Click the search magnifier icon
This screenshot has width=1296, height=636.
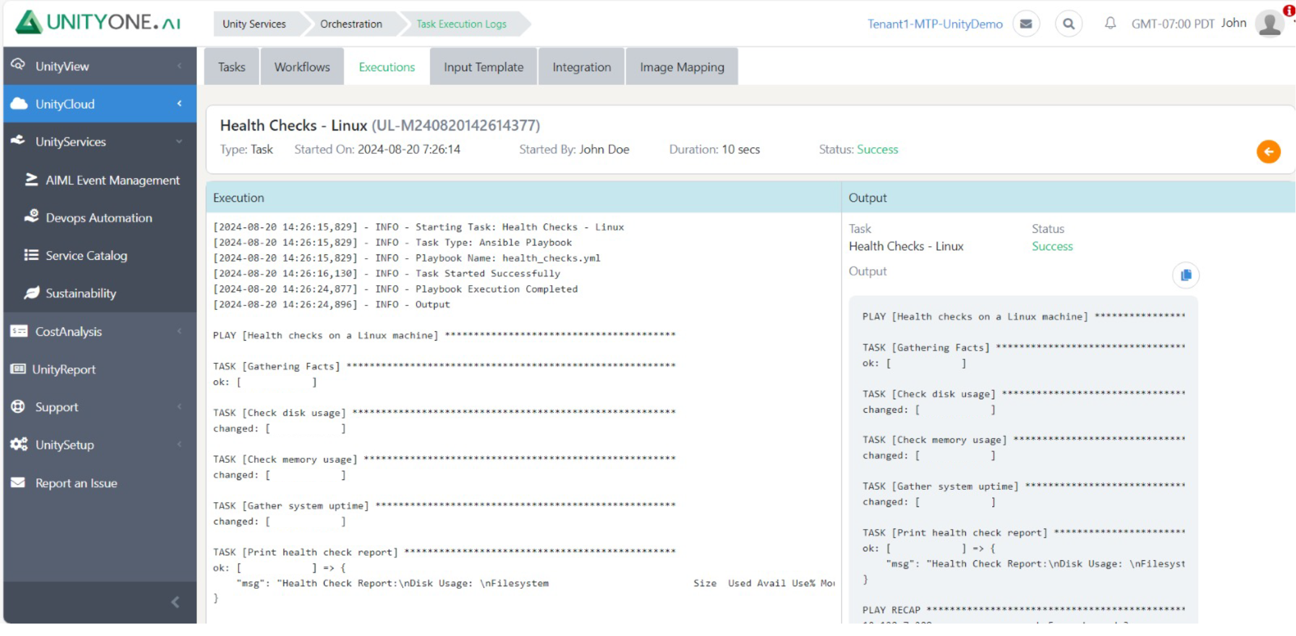click(x=1068, y=24)
